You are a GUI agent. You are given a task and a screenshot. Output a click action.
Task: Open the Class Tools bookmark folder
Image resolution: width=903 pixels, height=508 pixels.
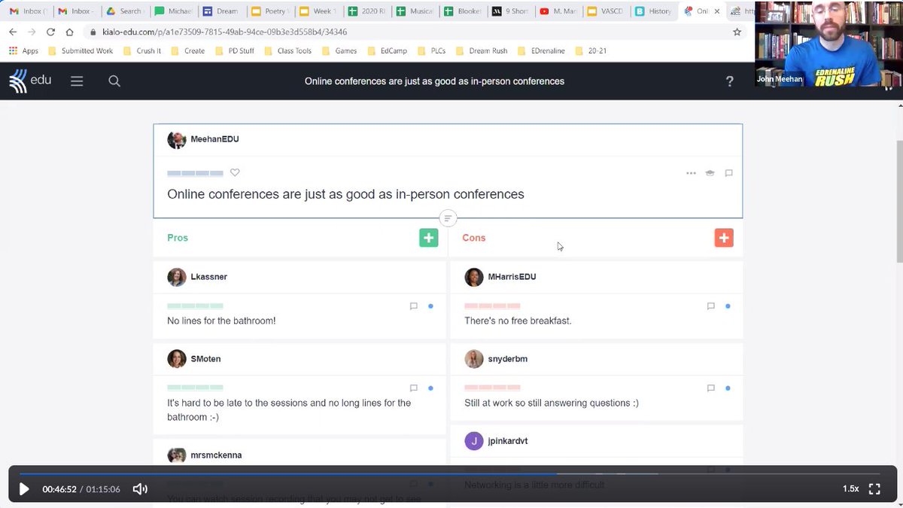coord(287,51)
